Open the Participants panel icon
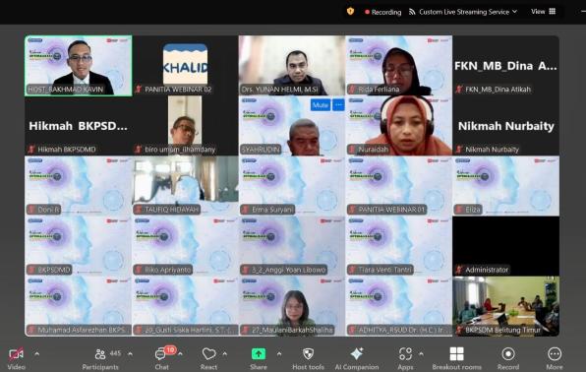This screenshot has height=372, width=586. pos(100,354)
